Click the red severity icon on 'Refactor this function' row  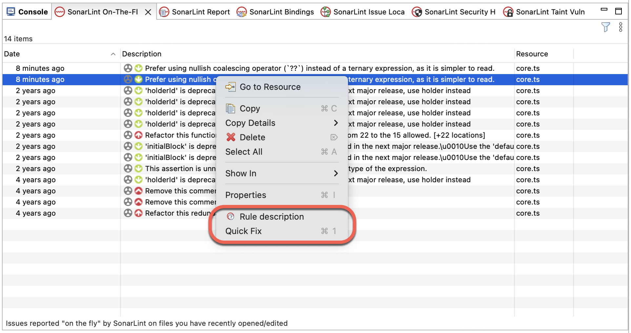tap(139, 135)
